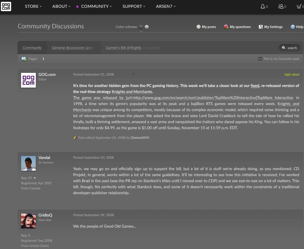The height and width of the screenshot is (249, 304).
Task: Check This is my favourite topic
Action: [260, 59]
